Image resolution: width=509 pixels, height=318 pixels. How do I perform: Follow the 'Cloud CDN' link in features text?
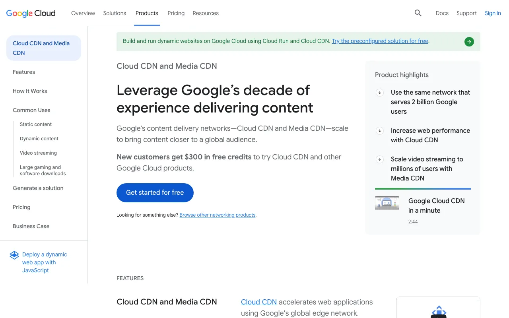point(259,302)
